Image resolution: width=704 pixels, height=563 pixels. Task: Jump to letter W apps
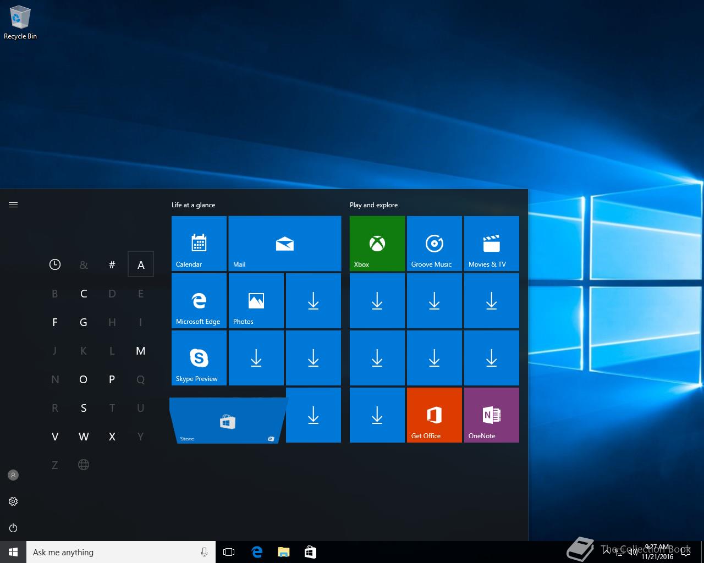click(84, 437)
